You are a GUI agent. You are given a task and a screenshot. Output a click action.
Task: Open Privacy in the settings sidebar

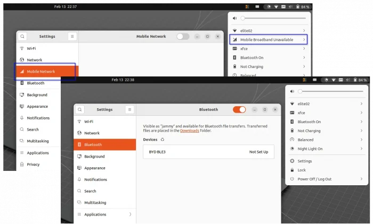point(33,165)
